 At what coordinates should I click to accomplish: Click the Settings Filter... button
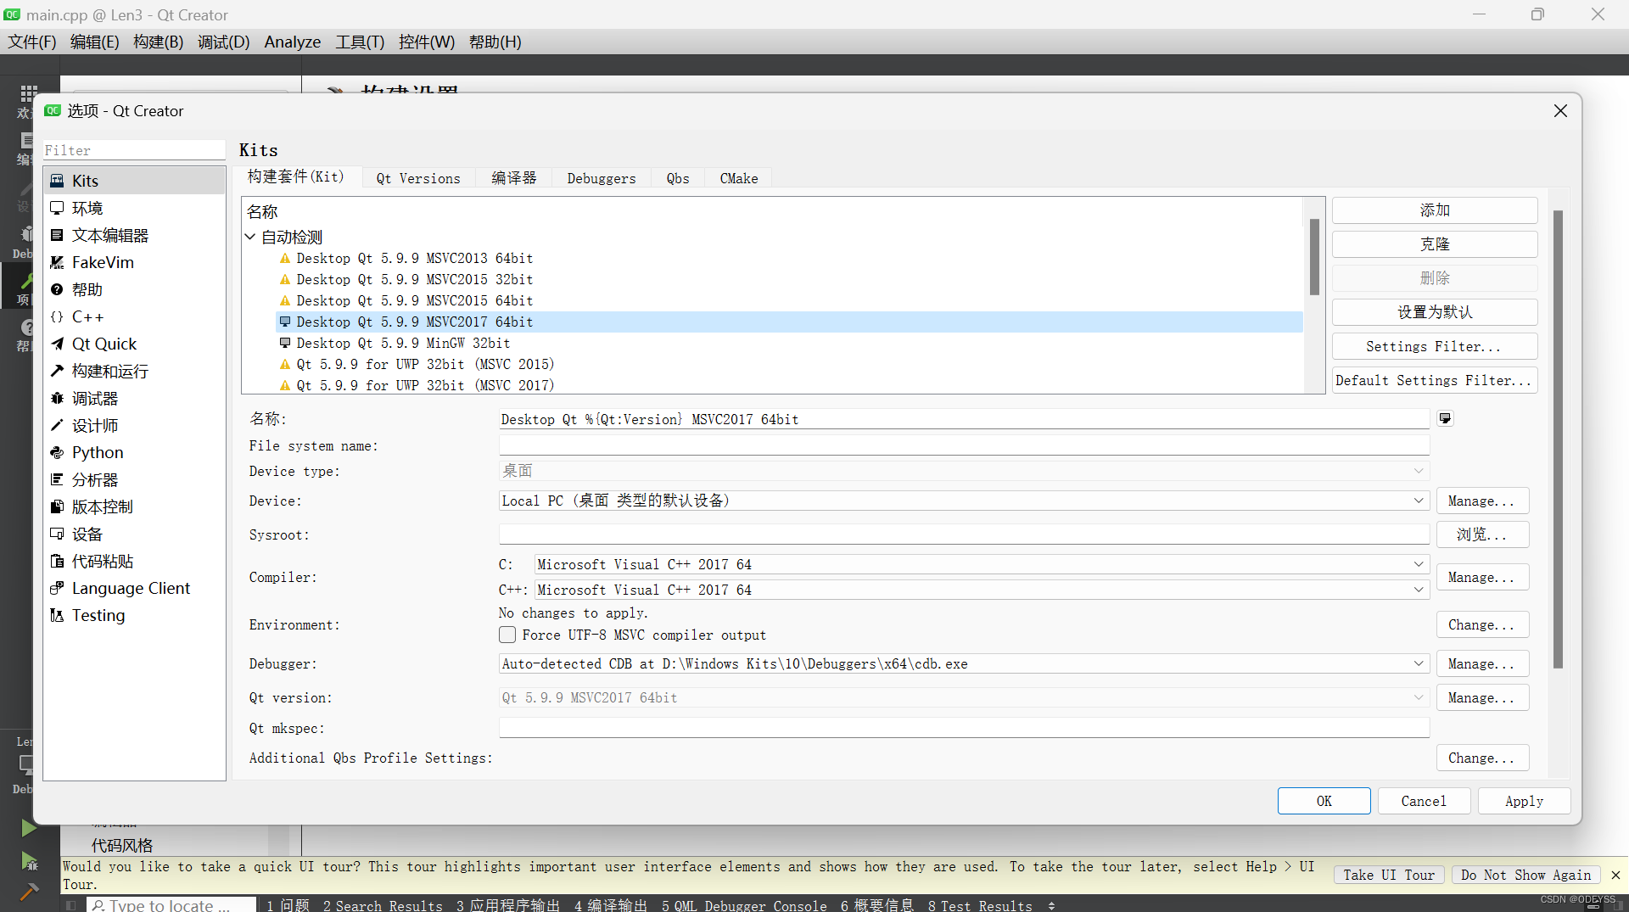coord(1435,346)
